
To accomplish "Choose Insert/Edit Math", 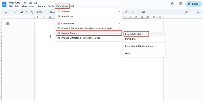I will [x=144, y=34].
